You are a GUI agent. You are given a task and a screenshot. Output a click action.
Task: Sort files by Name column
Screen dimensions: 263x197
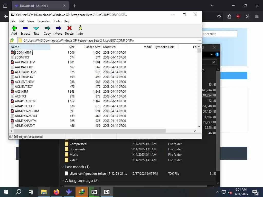[30, 47]
